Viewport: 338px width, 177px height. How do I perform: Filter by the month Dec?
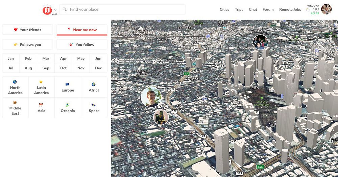click(98, 68)
